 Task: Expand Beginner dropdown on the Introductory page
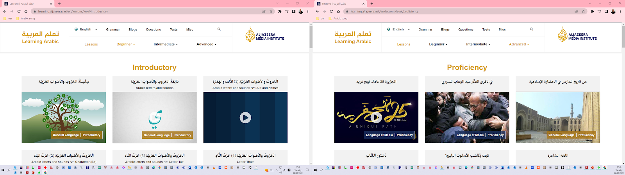[126, 44]
